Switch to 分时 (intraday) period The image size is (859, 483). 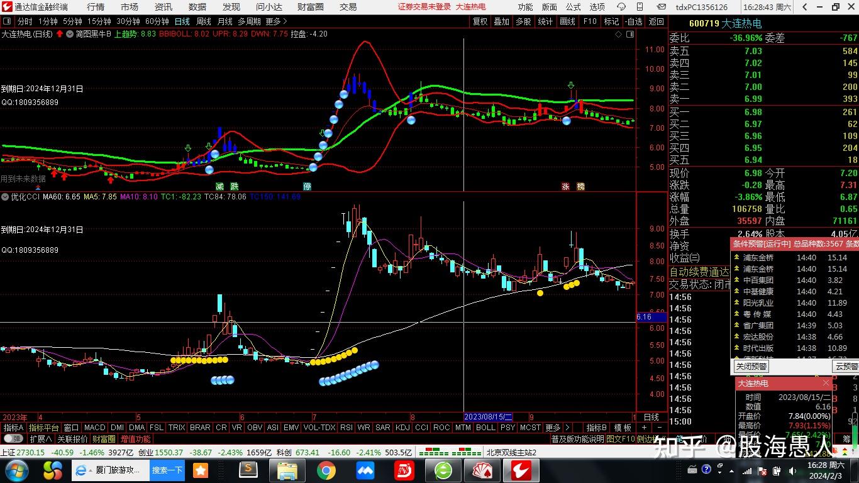25,21
